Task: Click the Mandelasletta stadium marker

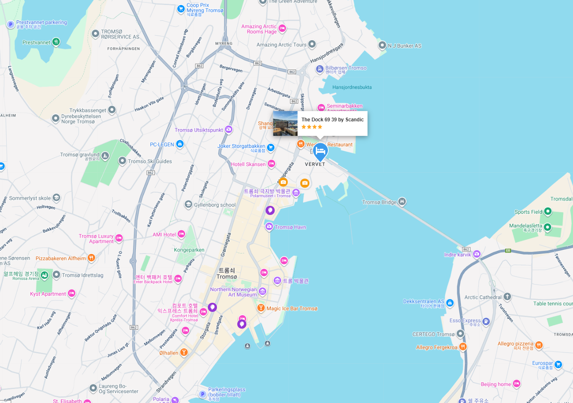Action: pos(547,227)
